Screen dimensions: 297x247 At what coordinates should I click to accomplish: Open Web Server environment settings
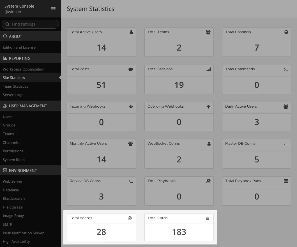point(13,181)
